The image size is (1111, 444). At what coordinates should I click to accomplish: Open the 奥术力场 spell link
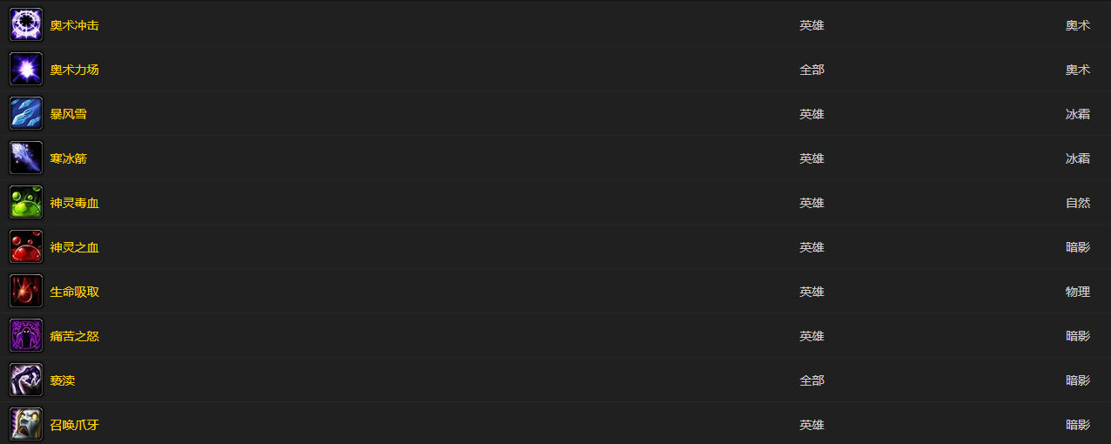[74, 70]
